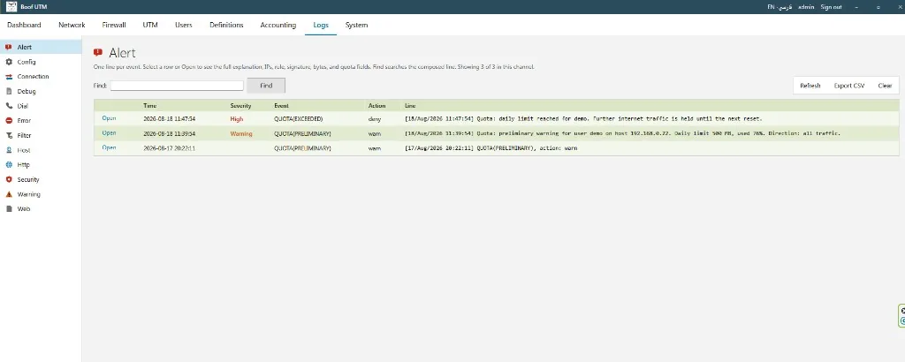Click the Time column header
Screen dimensions: 905x362
tap(149, 105)
